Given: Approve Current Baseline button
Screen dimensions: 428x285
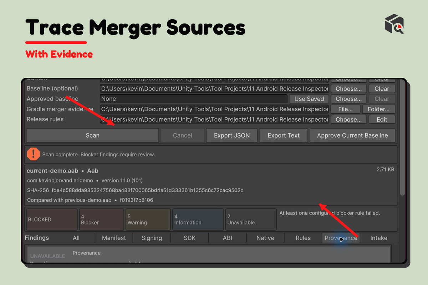Looking at the screenshot, I should tap(352, 135).
